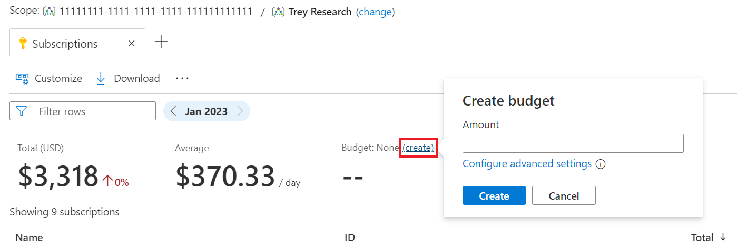
Task: Open Configure advanced settings link
Action: click(527, 164)
